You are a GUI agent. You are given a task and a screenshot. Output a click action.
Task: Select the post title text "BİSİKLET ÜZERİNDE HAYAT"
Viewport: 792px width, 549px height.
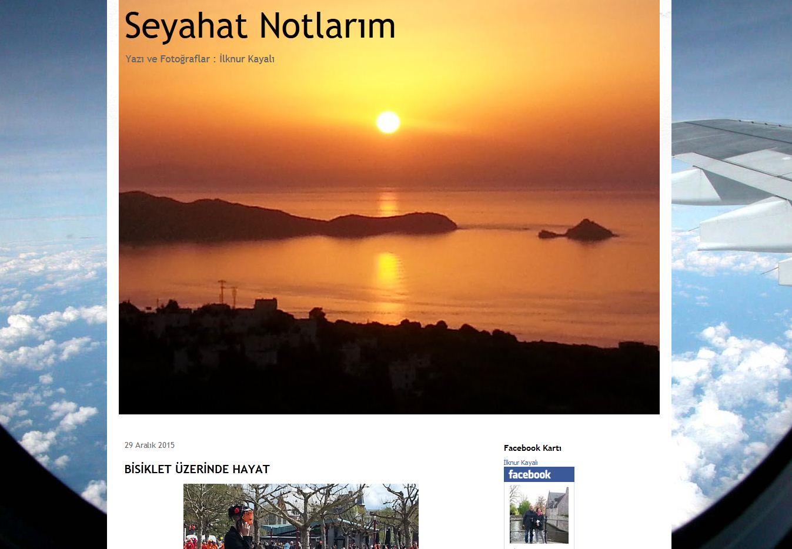tap(196, 469)
